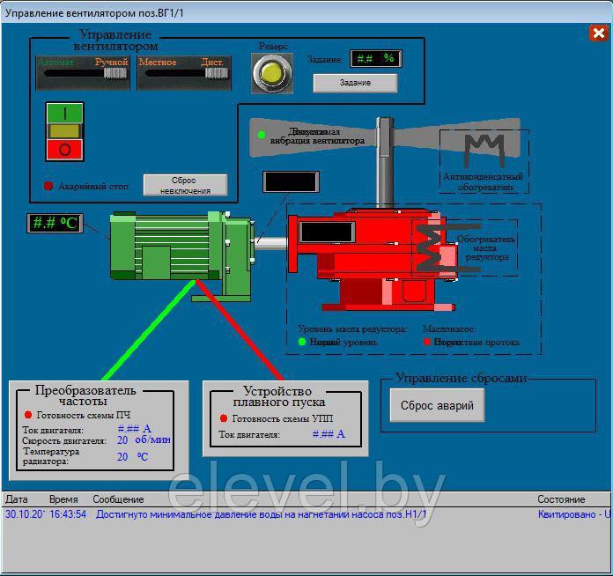Toggle the Местное/Дист. mode switch
The height and width of the screenshot is (576, 613).
pos(184,73)
